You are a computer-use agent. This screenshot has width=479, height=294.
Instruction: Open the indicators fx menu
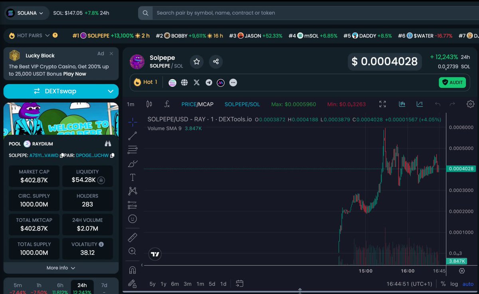[x=167, y=104]
